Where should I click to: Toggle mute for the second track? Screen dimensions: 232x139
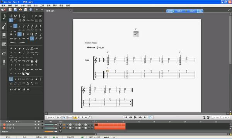(39, 128)
